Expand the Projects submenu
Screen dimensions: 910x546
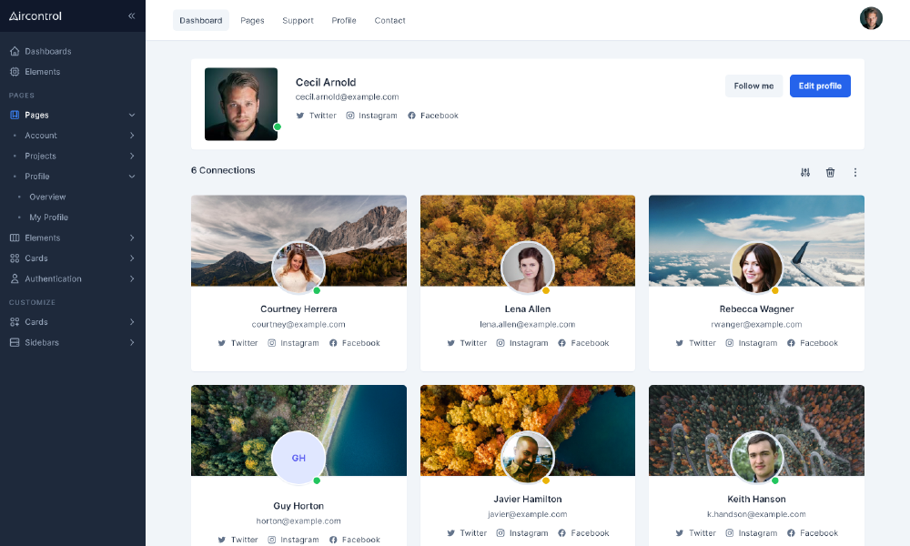tap(133, 156)
